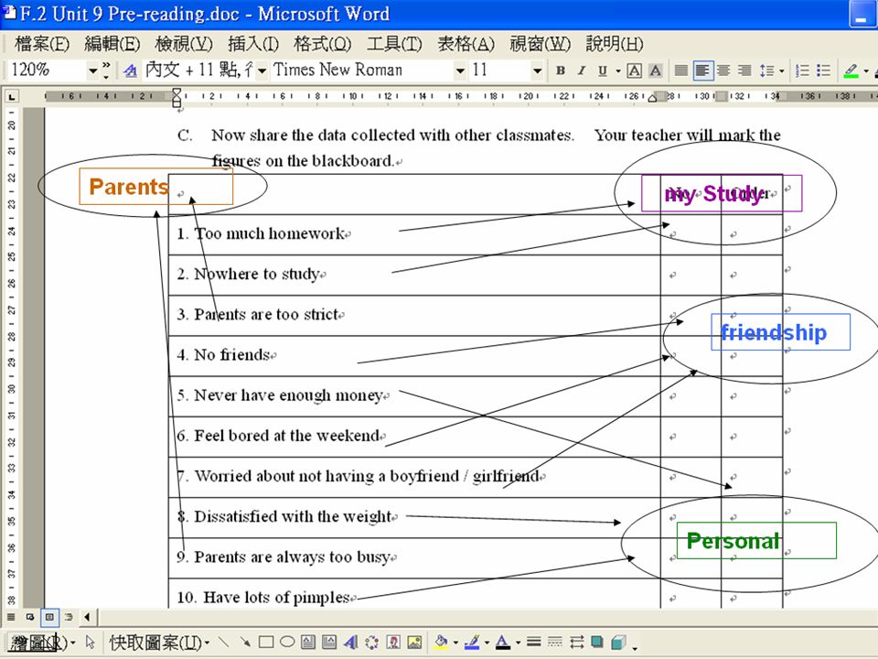The image size is (878, 659).
Task: Open Styles and Formatting pane
Action: pyautogui.click(x=130, y=70)
